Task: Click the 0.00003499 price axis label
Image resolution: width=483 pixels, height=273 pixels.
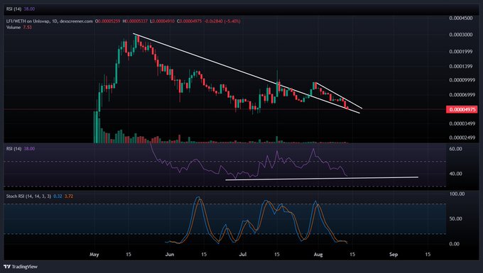Action: pos(462,123)
